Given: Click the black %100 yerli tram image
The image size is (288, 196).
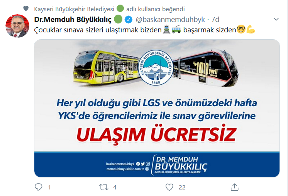Looking at the screenshot, I should 206,68.
